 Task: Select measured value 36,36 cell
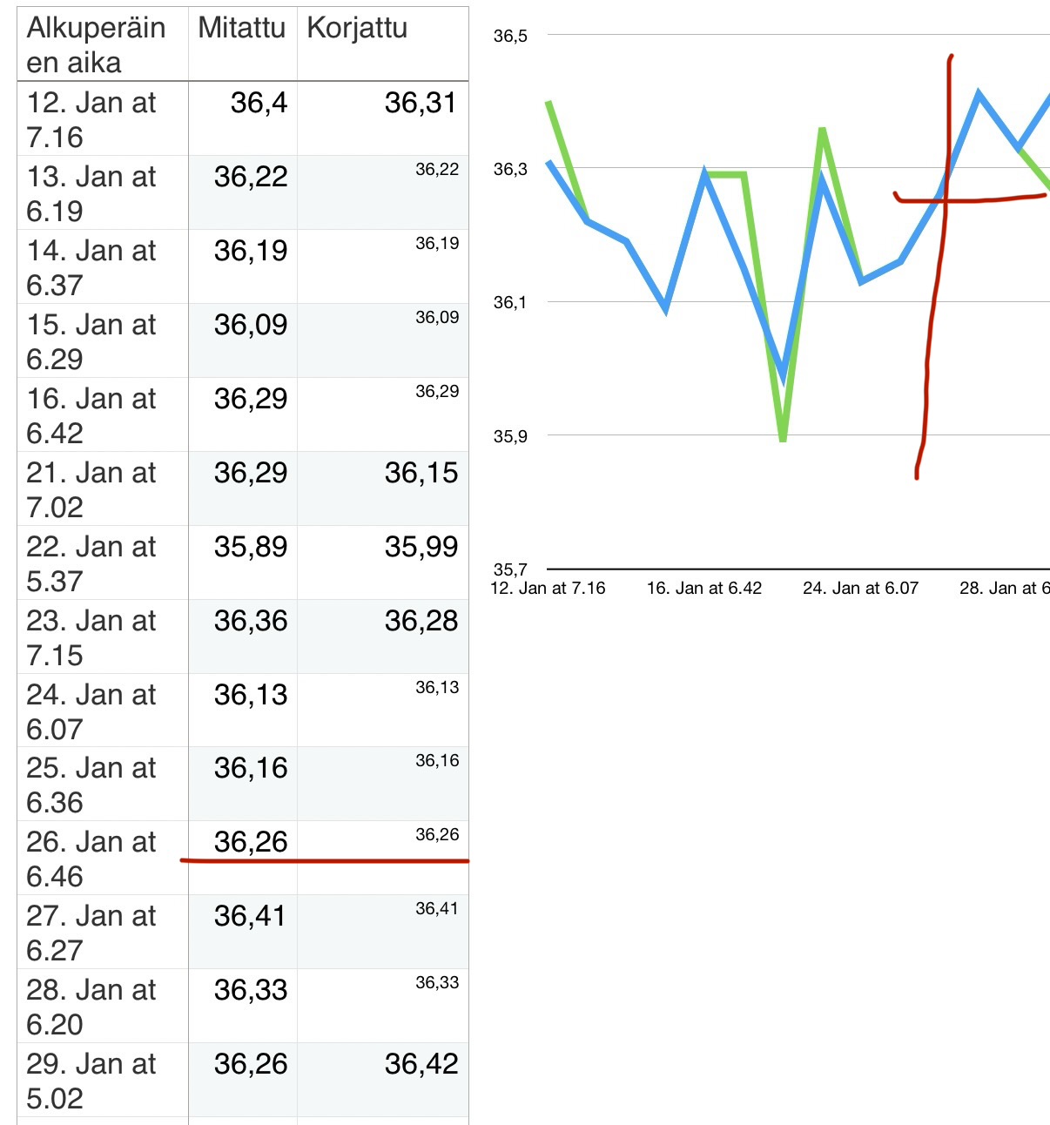242,637
